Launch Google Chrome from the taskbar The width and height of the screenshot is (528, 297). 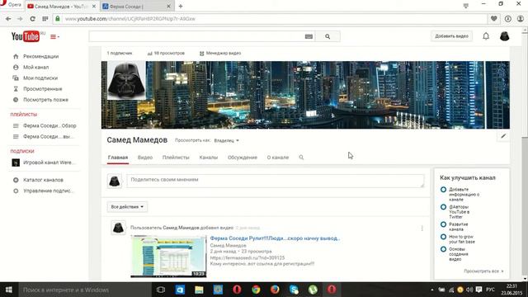(x=256, y=290)
